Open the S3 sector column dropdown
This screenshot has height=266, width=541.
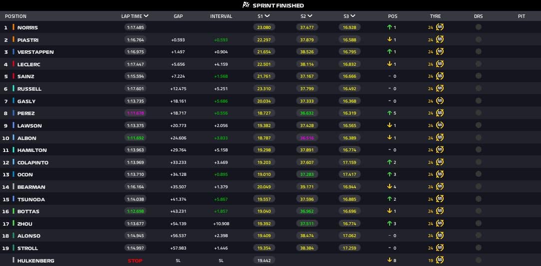(353, 16)
